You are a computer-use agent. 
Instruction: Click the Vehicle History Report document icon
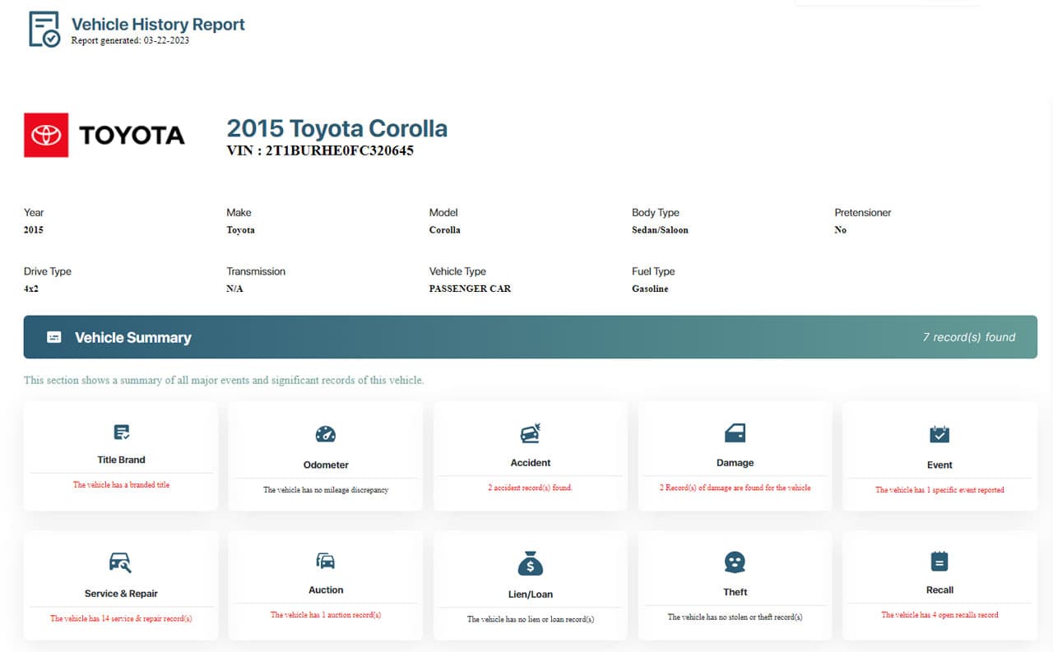point(44,29)
